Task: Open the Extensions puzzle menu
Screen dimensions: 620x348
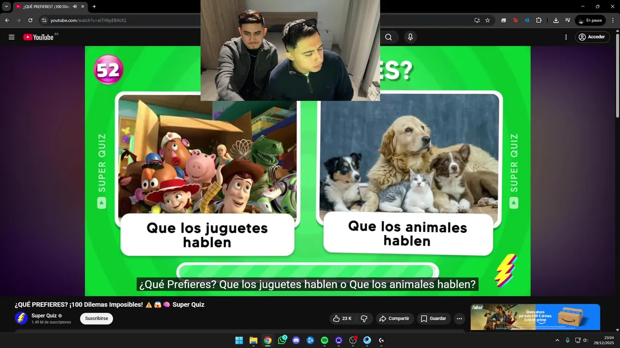Action: pos(539,20)
